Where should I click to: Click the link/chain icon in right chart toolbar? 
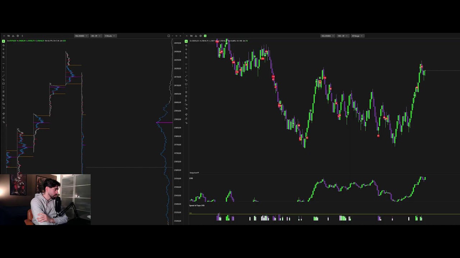[x=191, y=36]
